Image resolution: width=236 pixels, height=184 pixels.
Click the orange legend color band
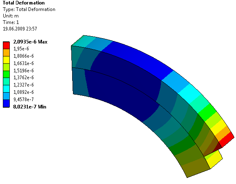point(7,52)
